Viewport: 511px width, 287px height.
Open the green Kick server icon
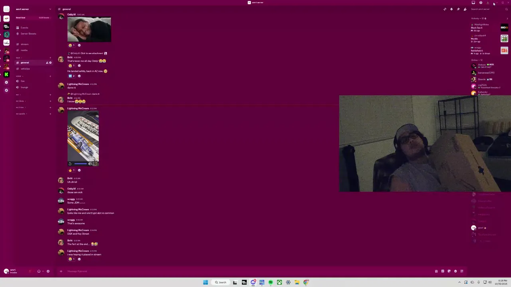pos(6,75)
